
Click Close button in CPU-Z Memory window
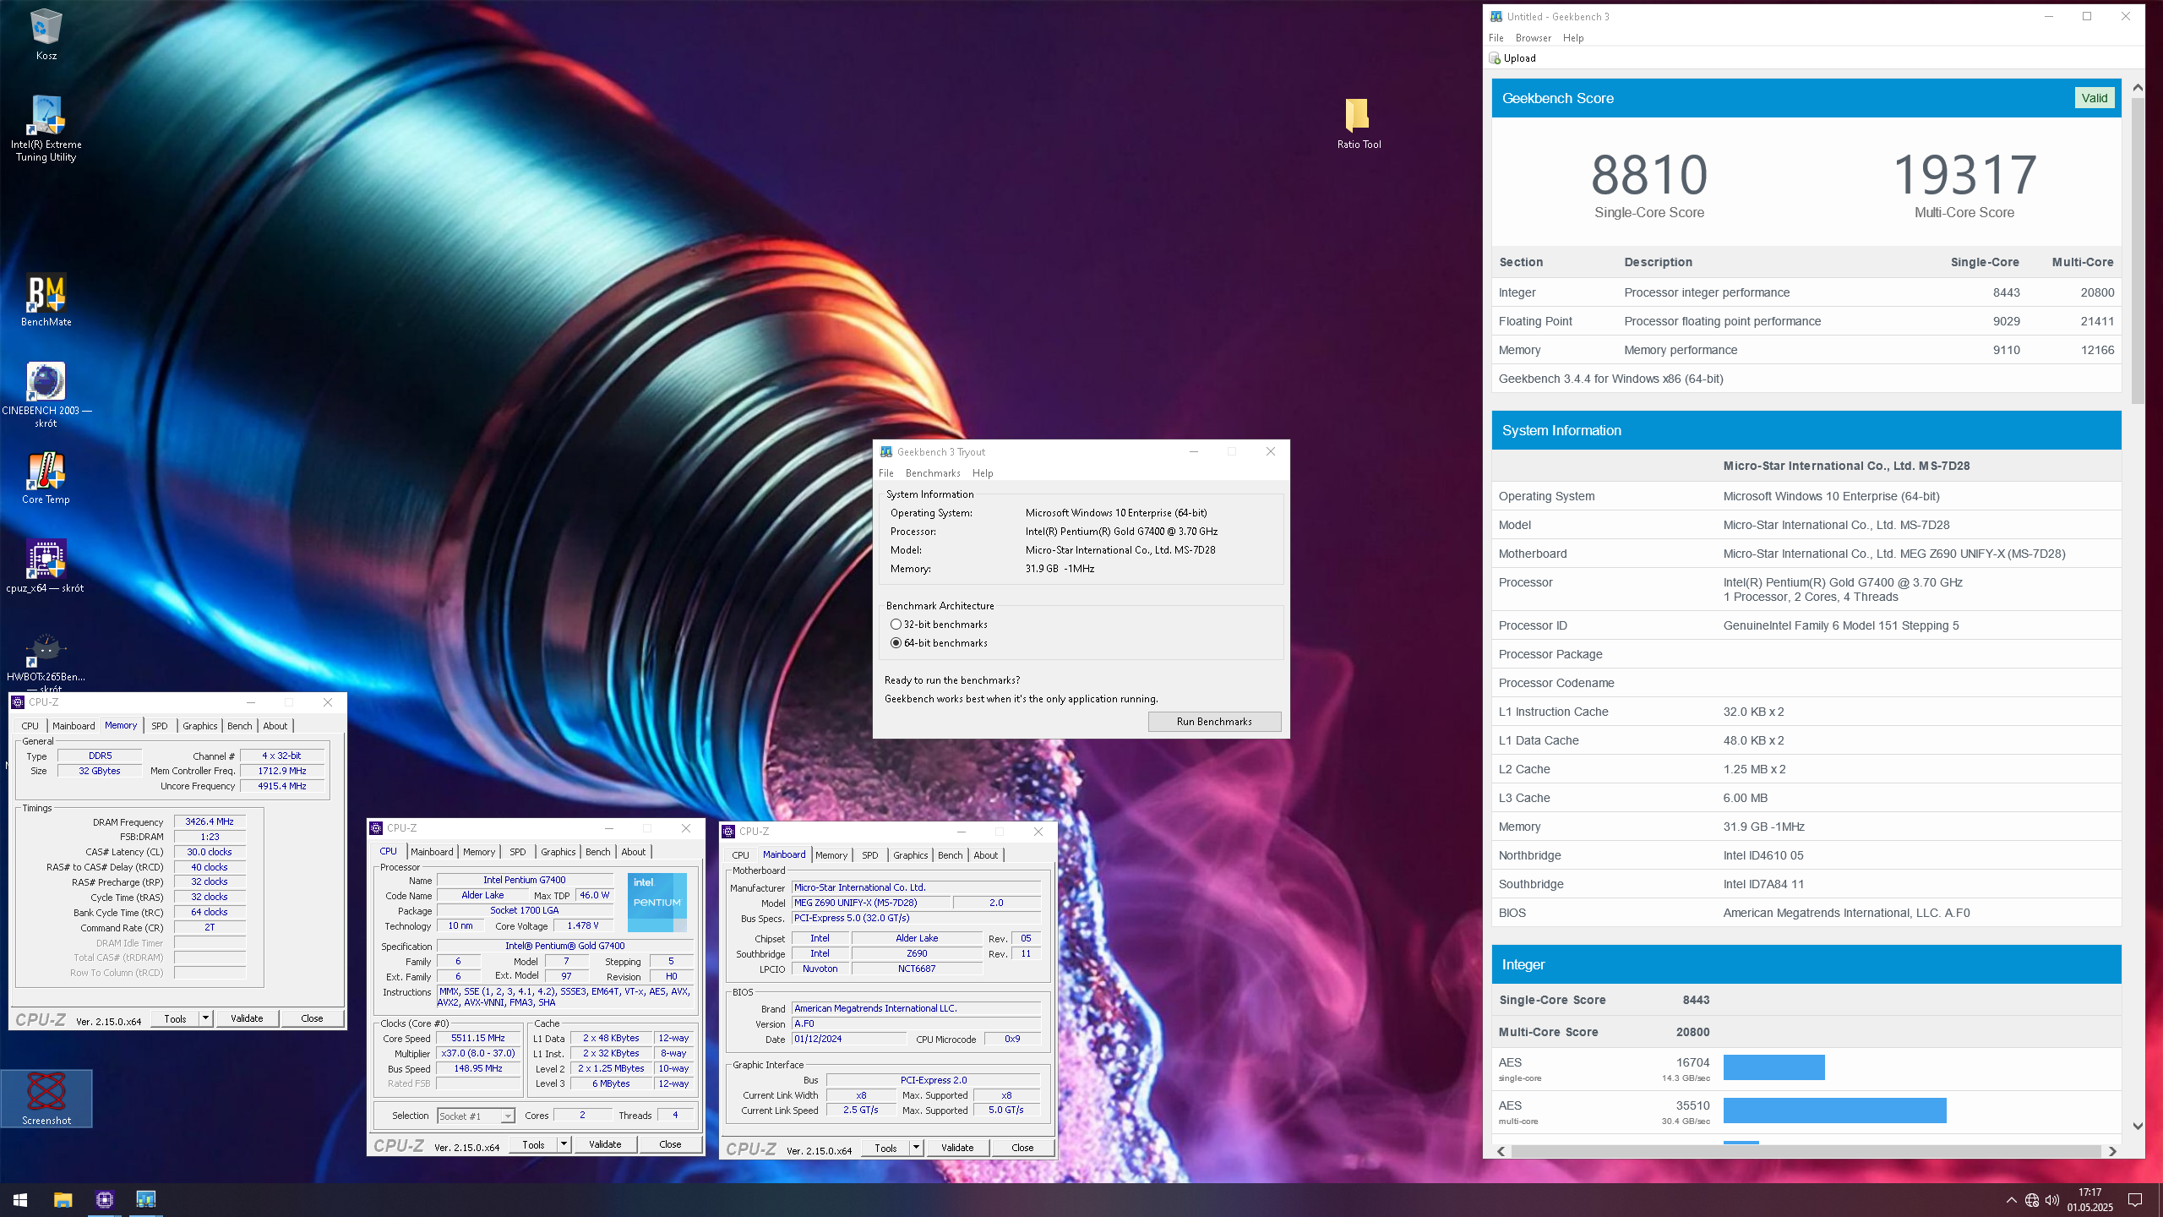pos(312,1018)
